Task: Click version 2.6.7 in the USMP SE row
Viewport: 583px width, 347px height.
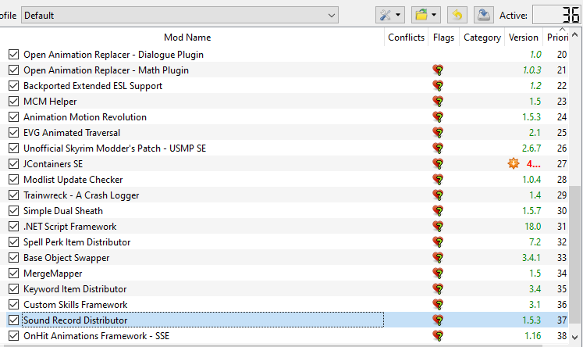Action: [x=531, y=148]
